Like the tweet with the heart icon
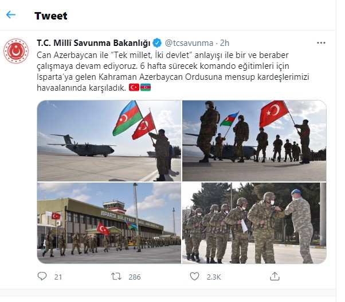 [194, 276]
